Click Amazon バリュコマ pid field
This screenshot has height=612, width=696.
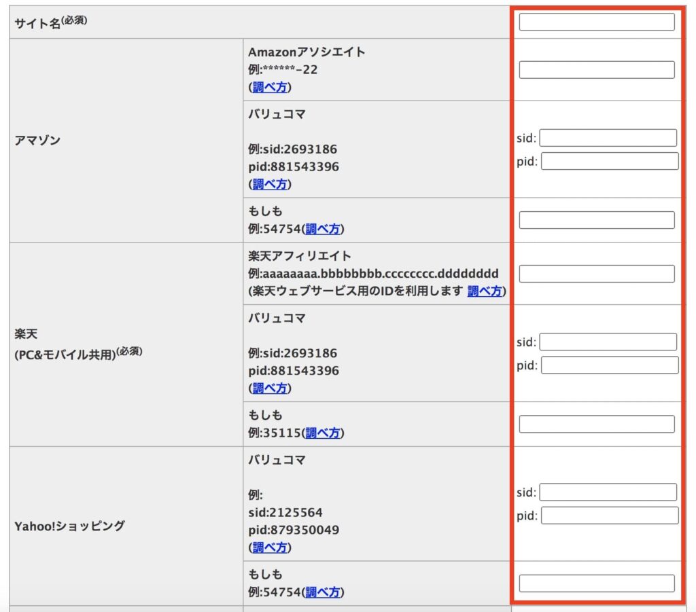[610, 161]
